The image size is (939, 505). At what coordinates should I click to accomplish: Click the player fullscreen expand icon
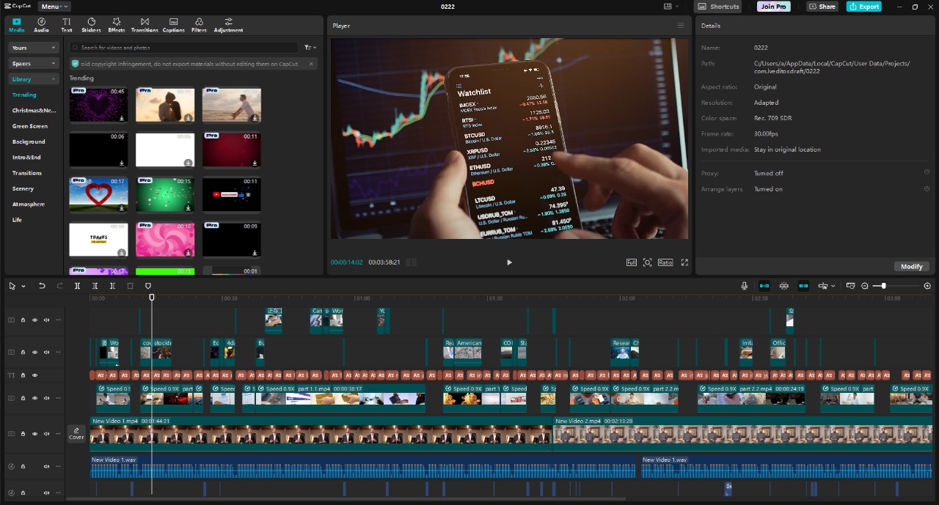click(x=684, y=262)
